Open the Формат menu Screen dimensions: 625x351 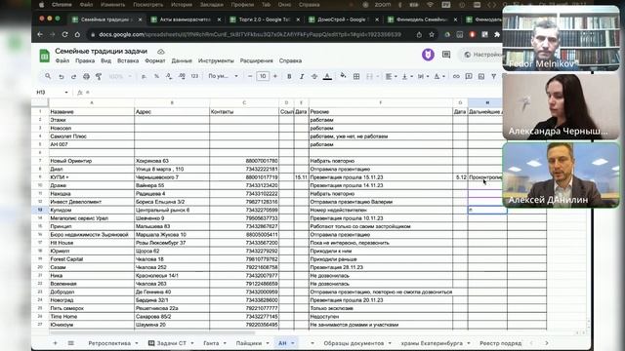coord(154,60)
